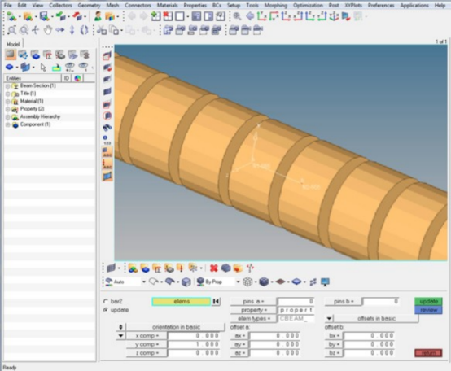Viewport: 451px width, 371px height.
Task: Click the reset arrow beside elems
Action: point(217,302)
